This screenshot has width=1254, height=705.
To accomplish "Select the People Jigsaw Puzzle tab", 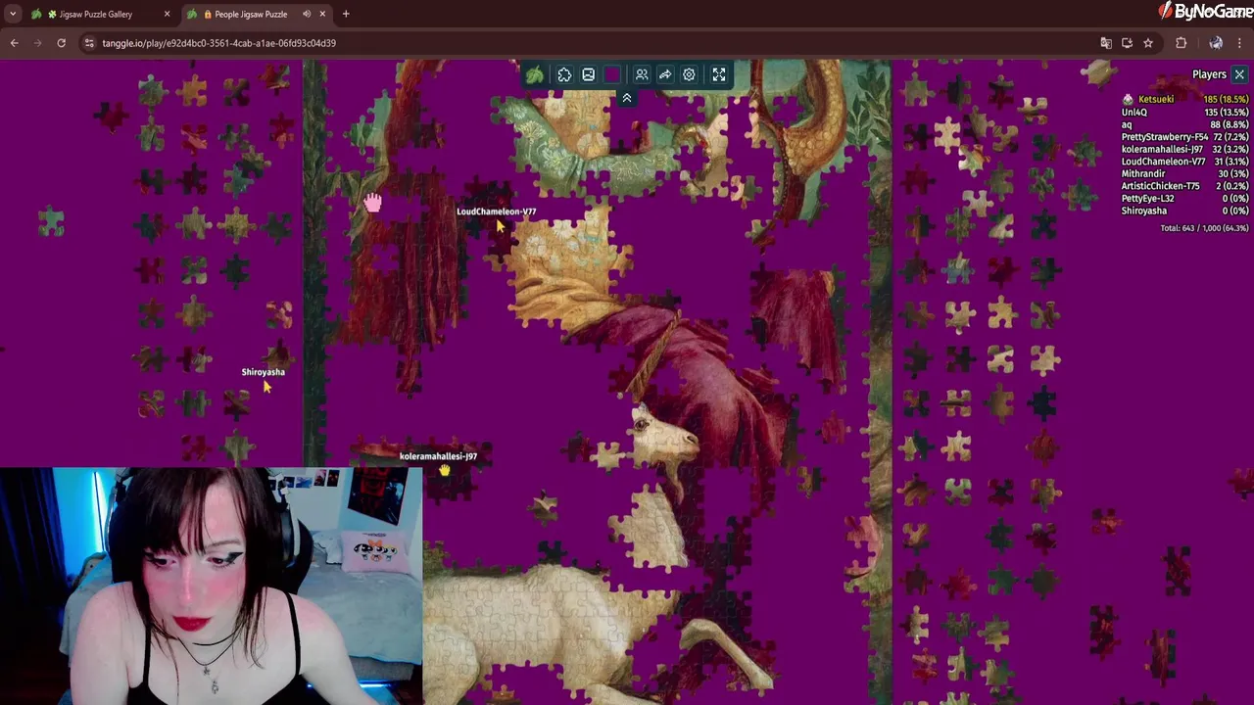I will (251, 14).
